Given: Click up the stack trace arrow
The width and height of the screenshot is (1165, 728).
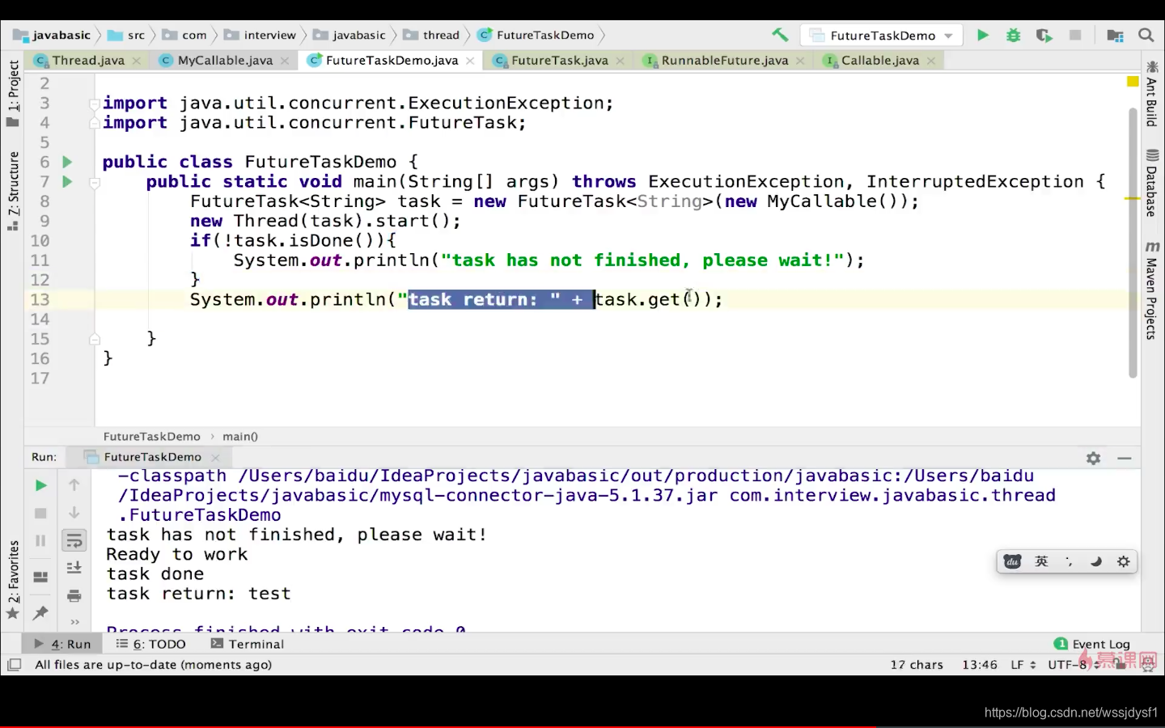Looking at the screenshot, I should (x=74, y=485).
